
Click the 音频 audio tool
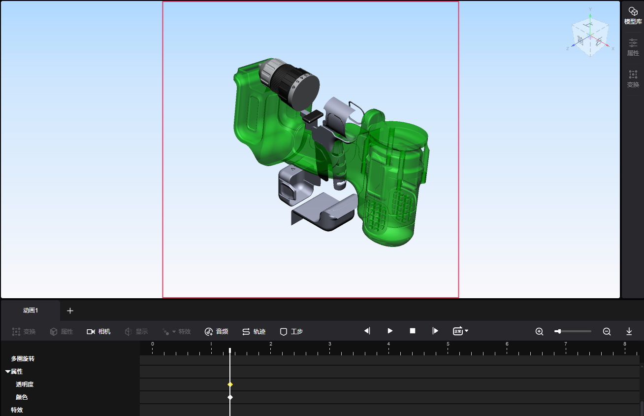[216, 332]
